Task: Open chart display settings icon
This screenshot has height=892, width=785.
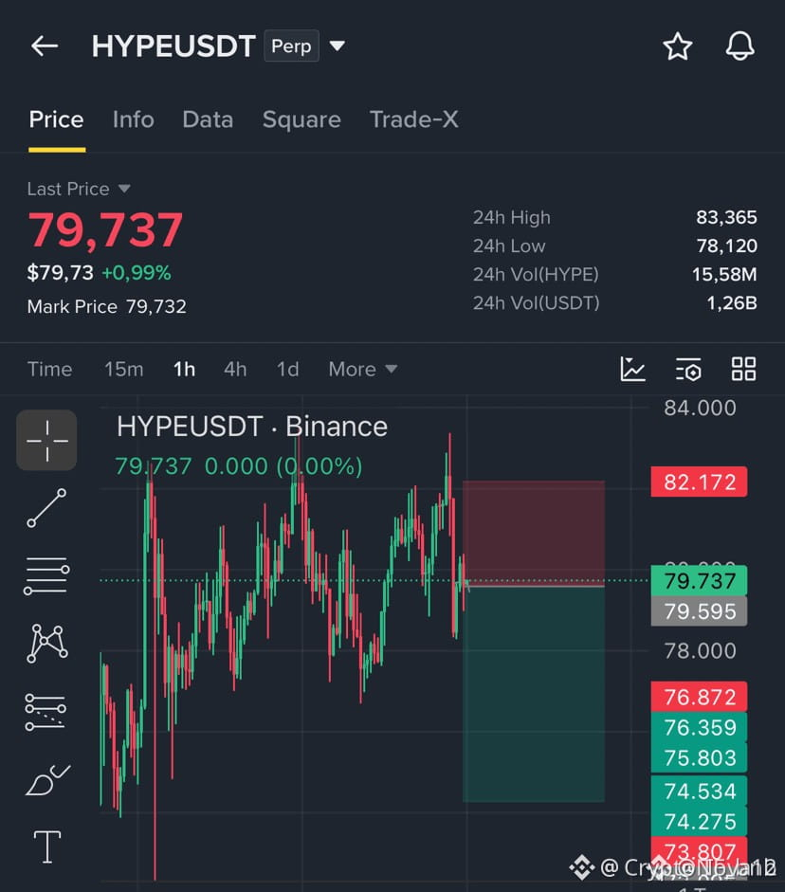Action: point(688,369)
